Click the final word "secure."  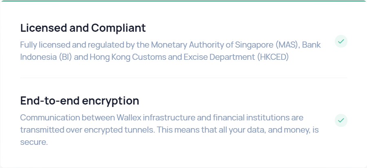34,142
